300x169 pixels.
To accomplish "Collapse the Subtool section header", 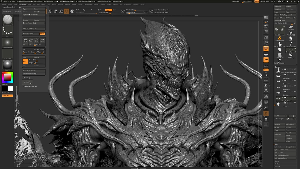I will point(277,67).
